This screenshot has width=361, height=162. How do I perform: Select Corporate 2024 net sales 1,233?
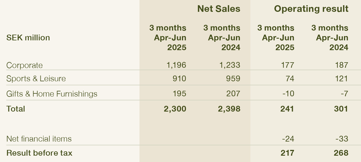pyautogui.click(x=230, y=65)
